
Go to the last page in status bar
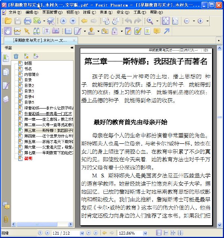[96, 233]
